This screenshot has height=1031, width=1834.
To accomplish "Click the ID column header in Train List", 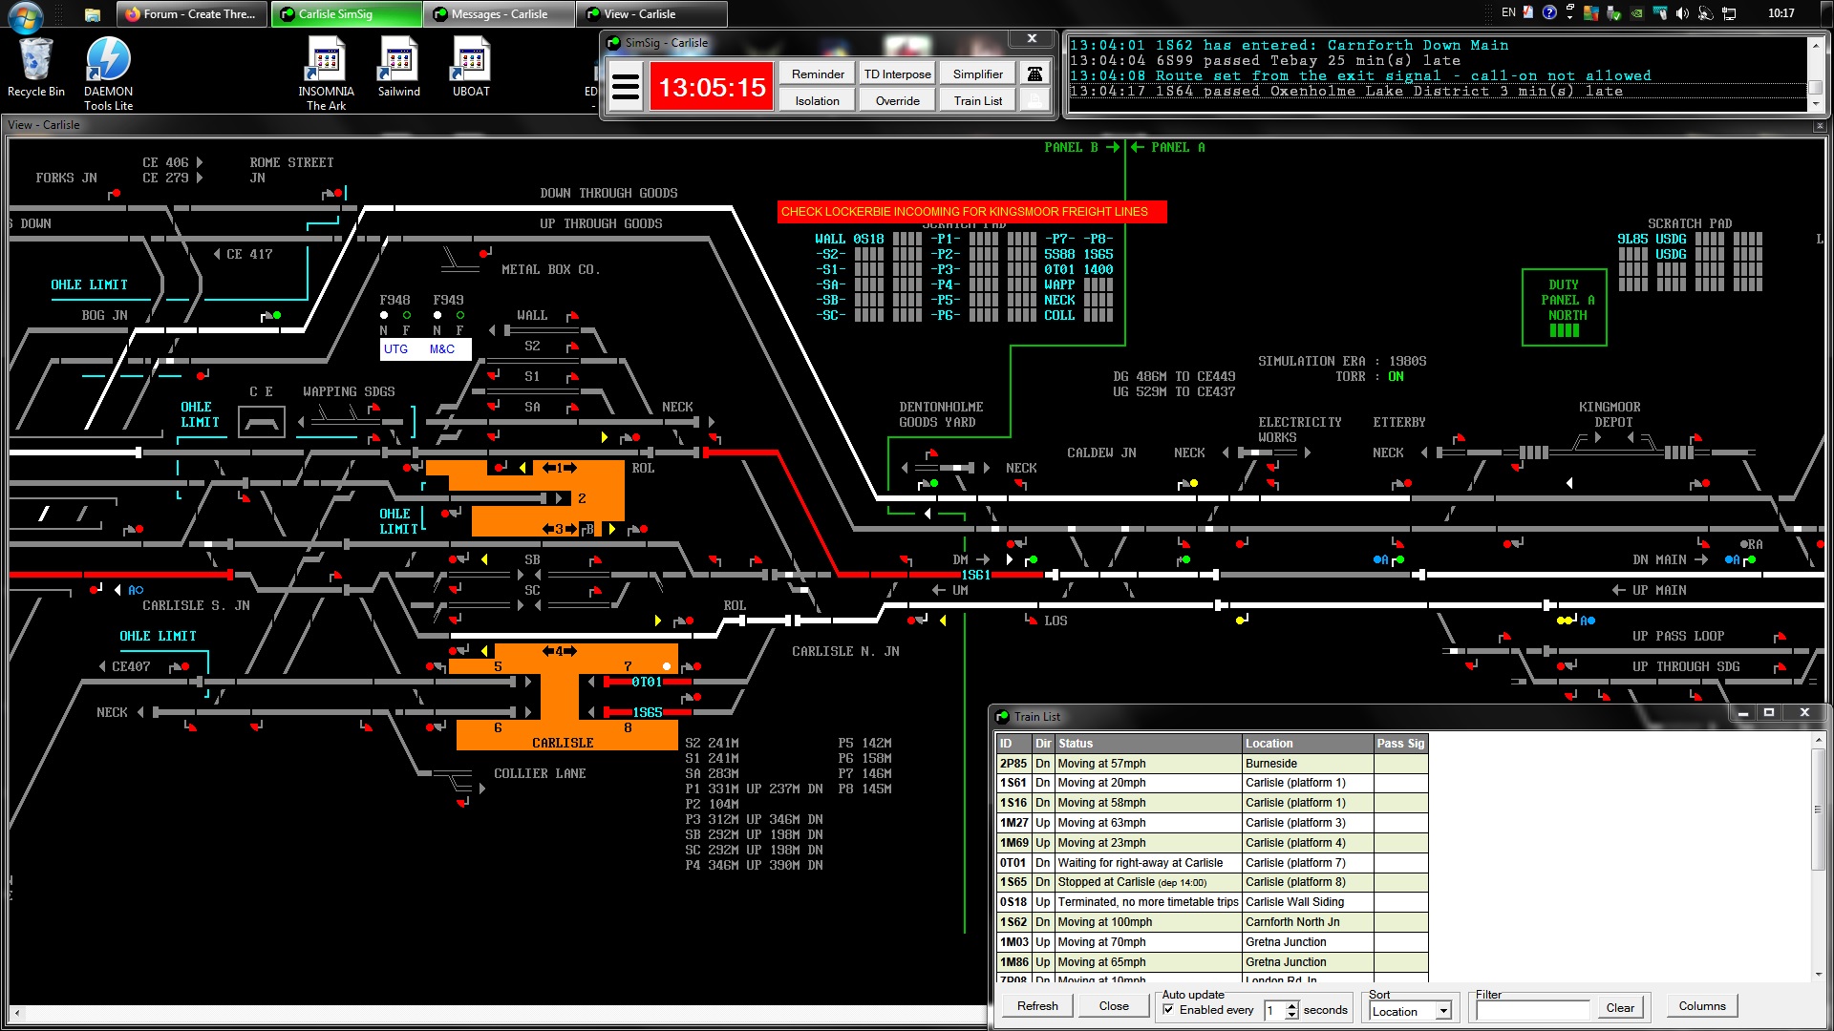I will pyautogui.click(x=1013, y=744).
